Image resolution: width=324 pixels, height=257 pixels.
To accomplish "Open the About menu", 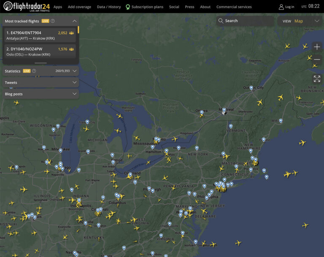I will click(x=205, y=7).
